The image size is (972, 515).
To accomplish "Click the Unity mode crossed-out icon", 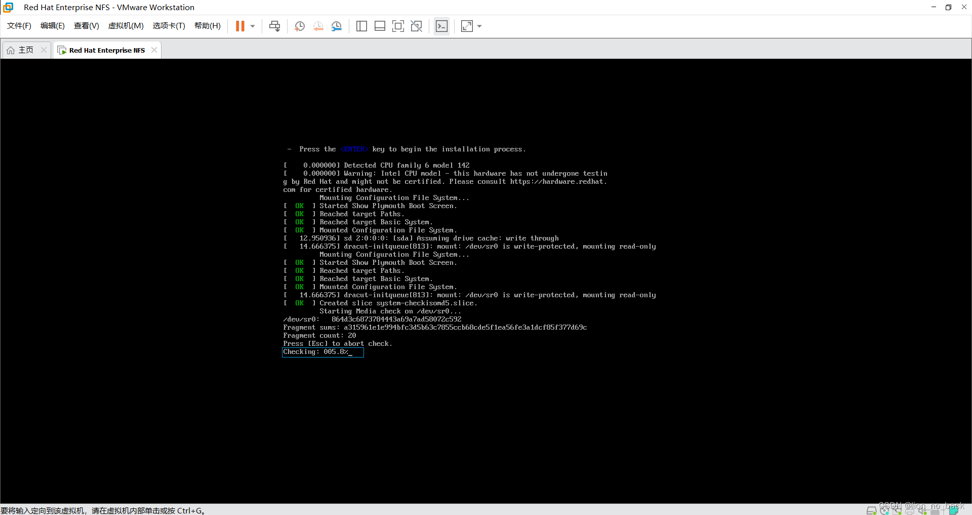I will point(417,26).
